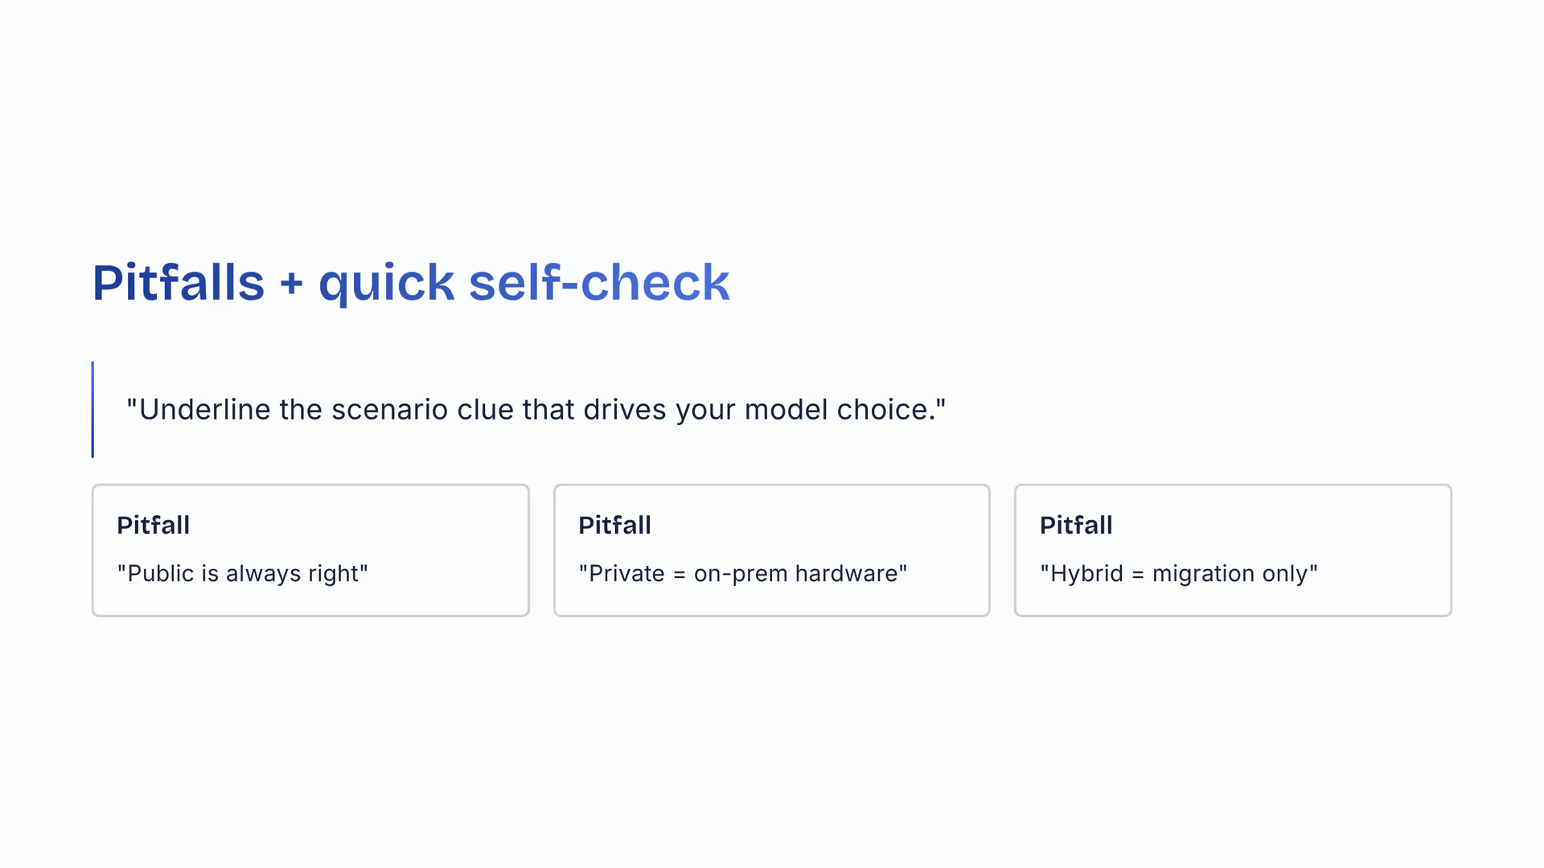
Task: Click the word "Private" in the middle card
Action: [x=626, y=574]
